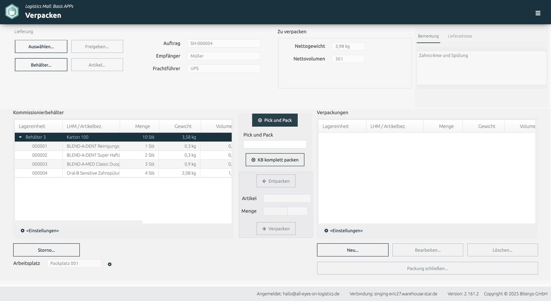Click the Artikel input field
Image resolution: width=551 pixels, height=301 pixels.
coord(287,198)
